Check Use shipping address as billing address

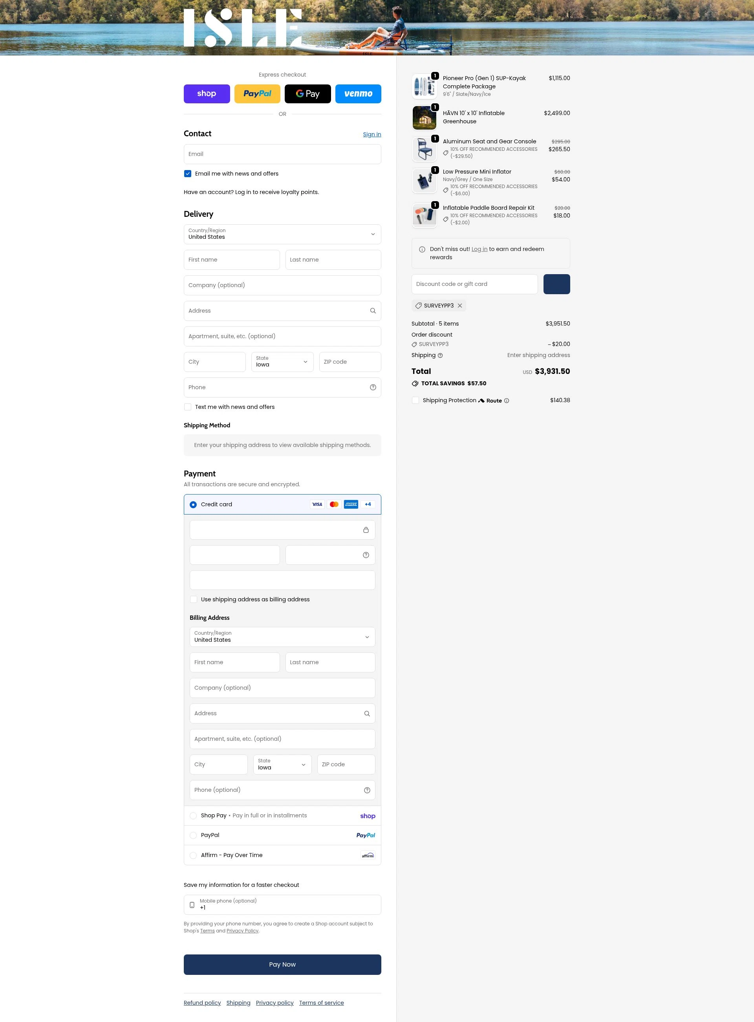[x=194, y=599]
